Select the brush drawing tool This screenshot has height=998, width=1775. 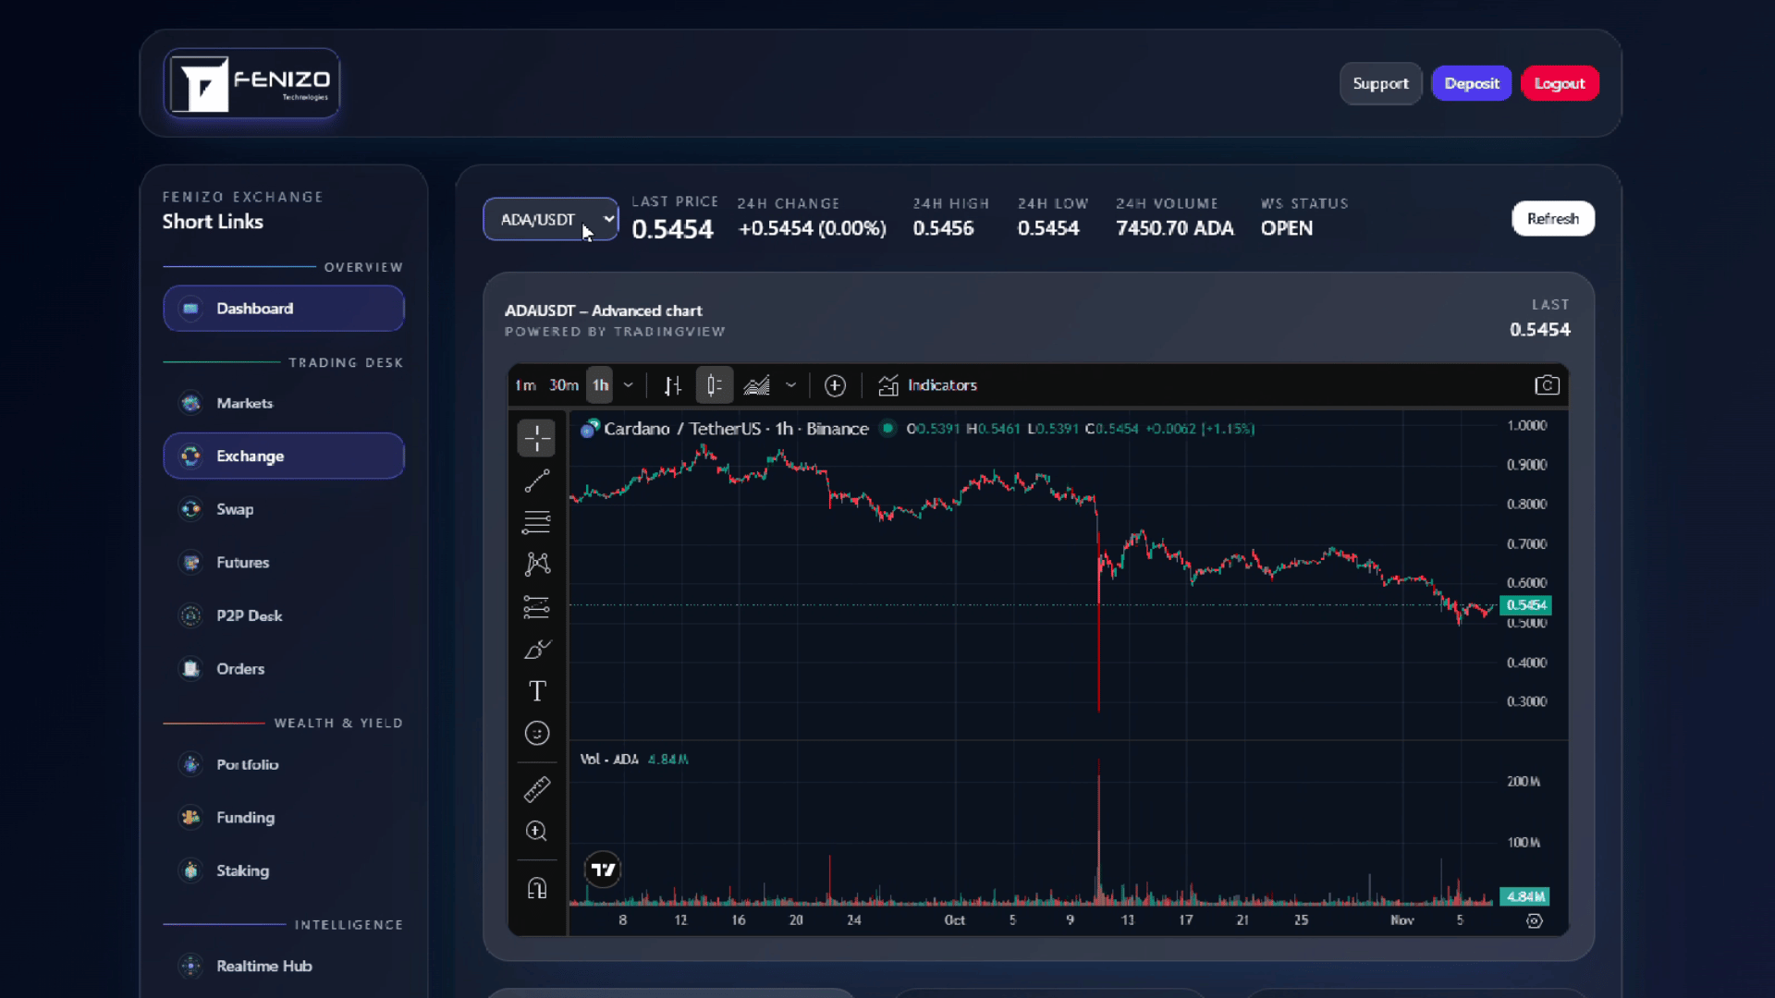(536, 649)
